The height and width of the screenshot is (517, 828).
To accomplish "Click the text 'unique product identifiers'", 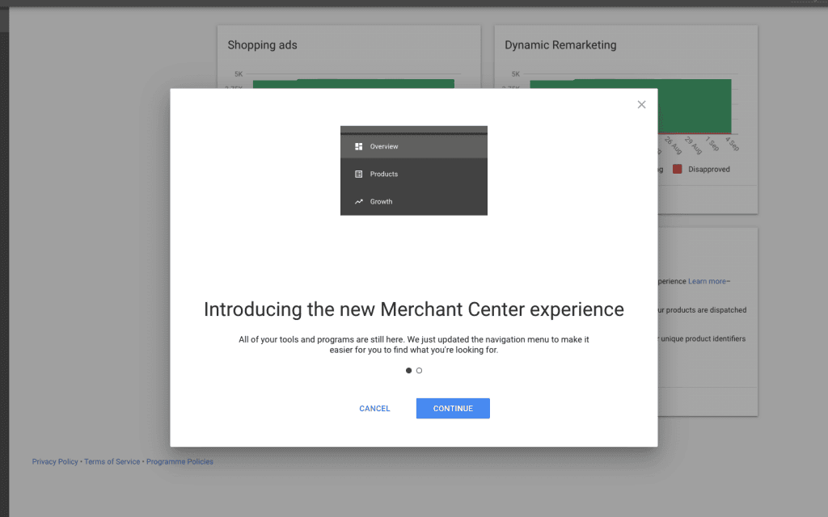I will pyautogui.click(x=703, y=338).
